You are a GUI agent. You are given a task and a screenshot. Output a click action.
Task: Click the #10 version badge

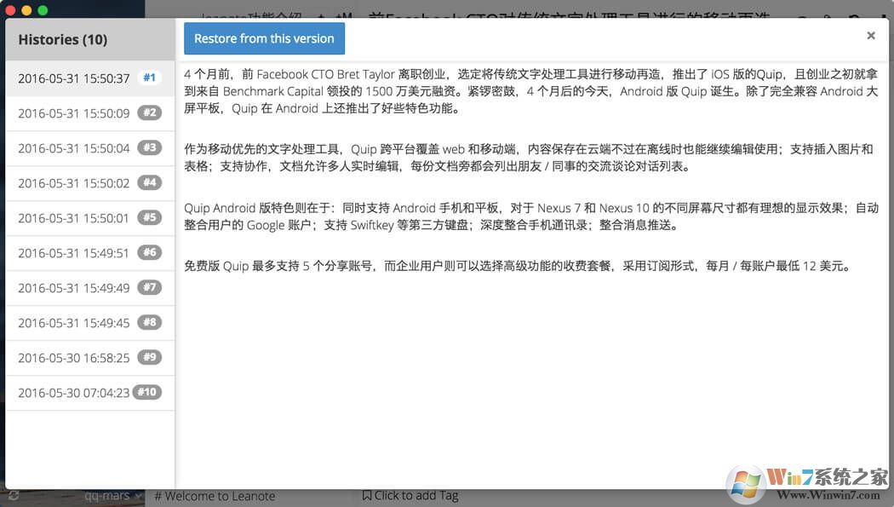[x=147, y=392]
